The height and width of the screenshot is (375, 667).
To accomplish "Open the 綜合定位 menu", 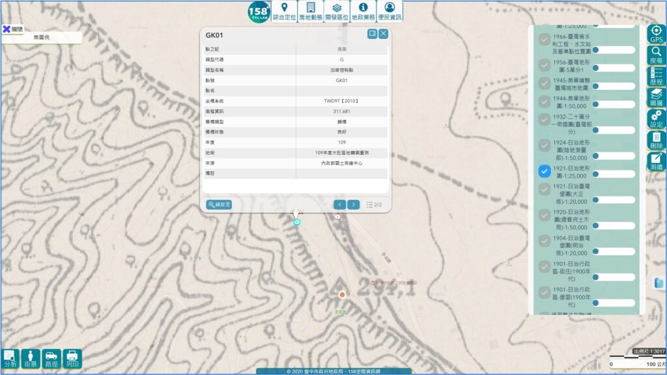I will [284, 11].
